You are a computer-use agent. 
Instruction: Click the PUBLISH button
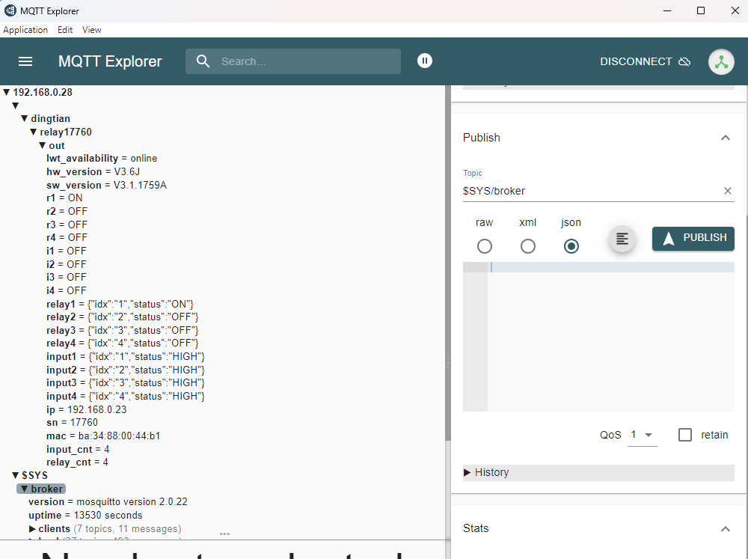[x=693, y=238]
